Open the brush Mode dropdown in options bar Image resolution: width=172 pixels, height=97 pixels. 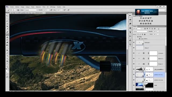point(31,10)
